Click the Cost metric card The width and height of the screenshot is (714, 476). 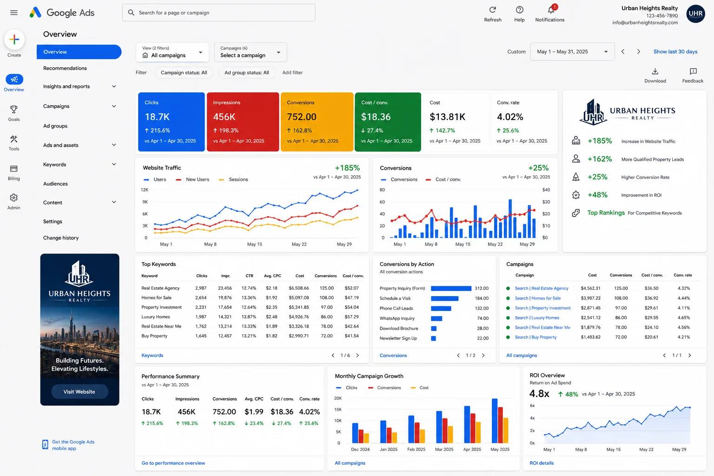pos(456,122)
